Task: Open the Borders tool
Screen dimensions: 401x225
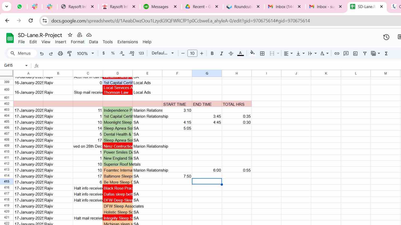Action: (x=262, y=53)
